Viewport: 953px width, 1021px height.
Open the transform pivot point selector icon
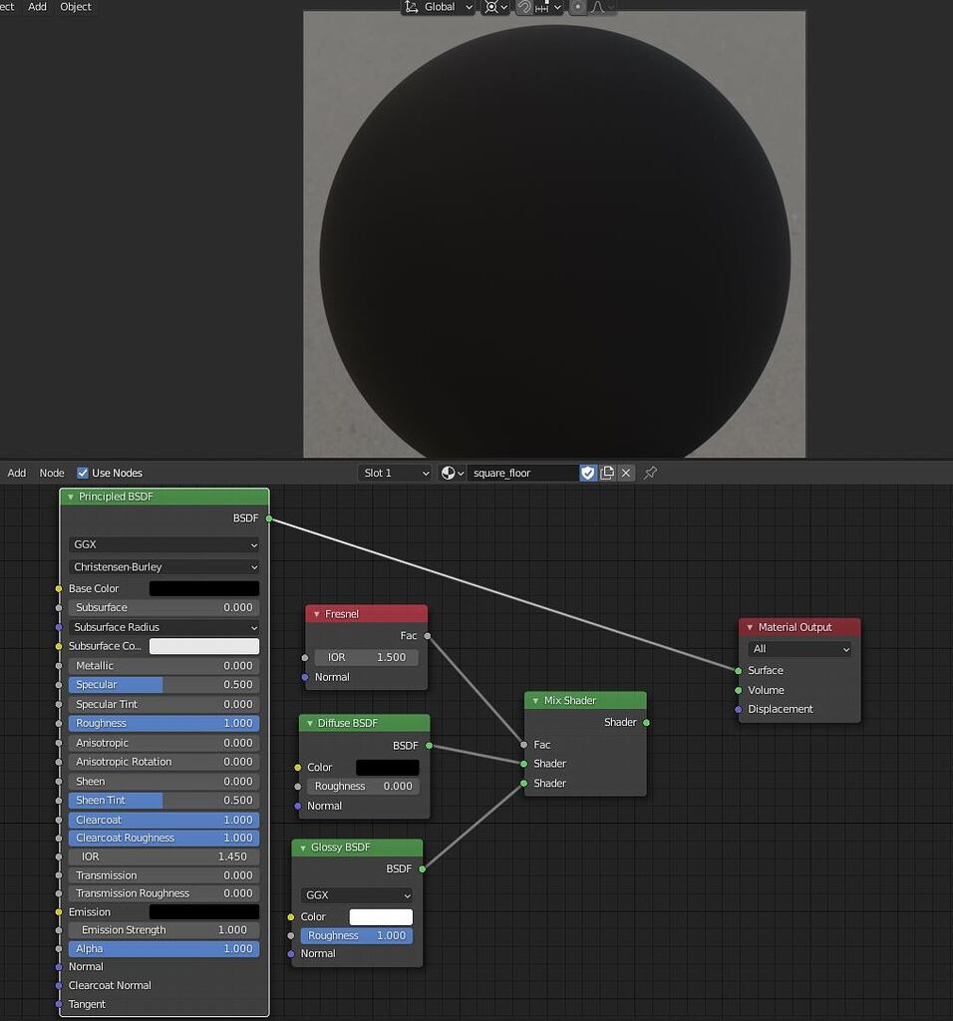pyautogui.click(x=493, y=8)
